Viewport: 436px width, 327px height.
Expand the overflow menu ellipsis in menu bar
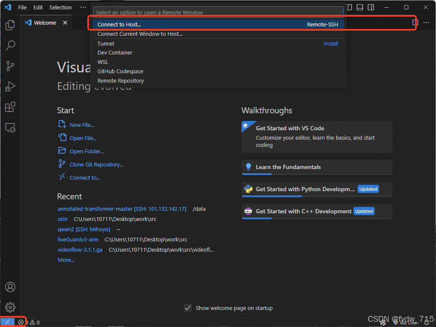click(83, 8)
